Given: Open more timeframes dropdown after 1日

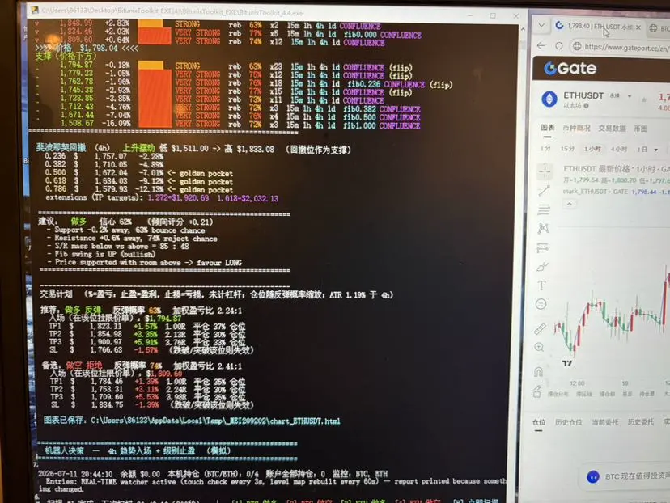Looking at the screenshot, I should (656, 150).
